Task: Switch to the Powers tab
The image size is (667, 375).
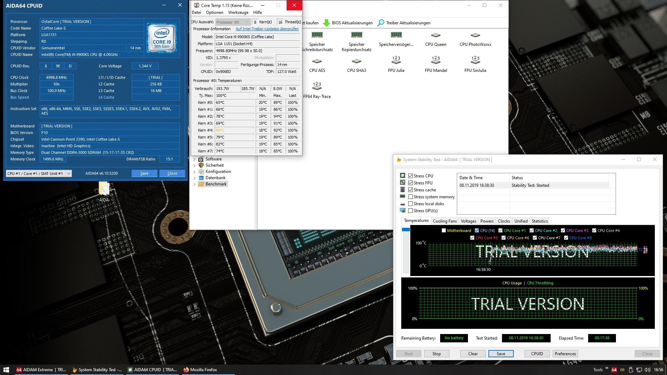Action: 487,221
